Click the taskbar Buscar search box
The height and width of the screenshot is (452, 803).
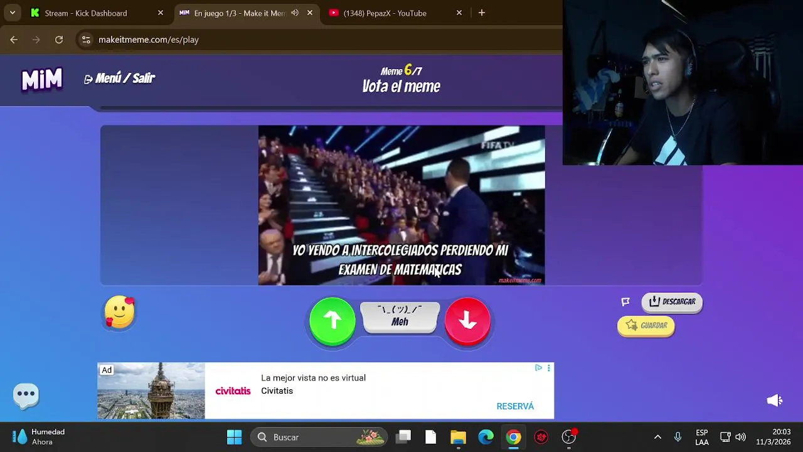pos(319,438)
